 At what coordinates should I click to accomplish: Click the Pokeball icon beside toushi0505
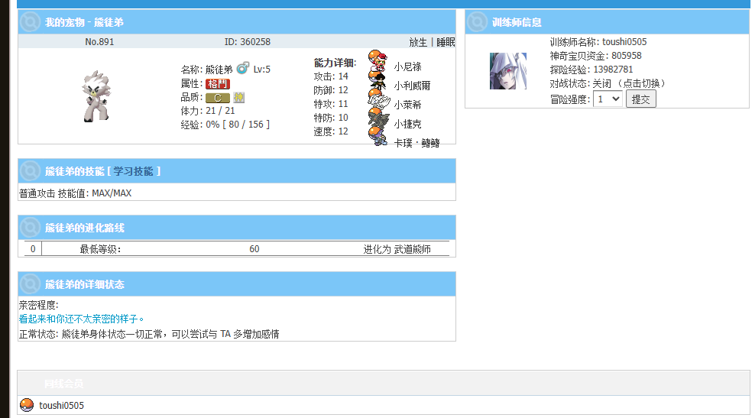pos(27,405)
